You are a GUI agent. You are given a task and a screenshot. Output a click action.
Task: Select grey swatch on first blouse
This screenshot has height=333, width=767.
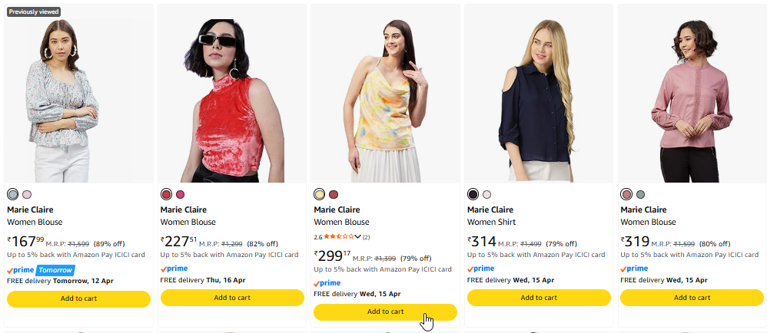point(12,194)
